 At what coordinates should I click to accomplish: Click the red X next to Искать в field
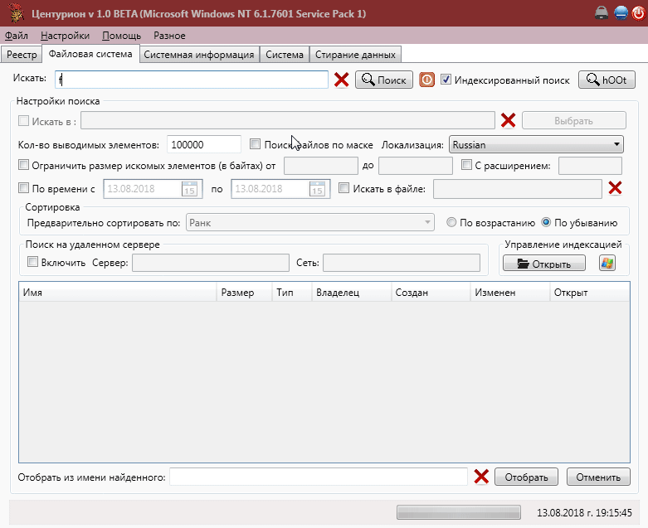pos(508,120)
